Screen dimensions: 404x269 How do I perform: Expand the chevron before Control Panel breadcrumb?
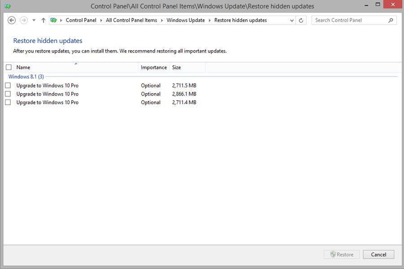(61, 20)
